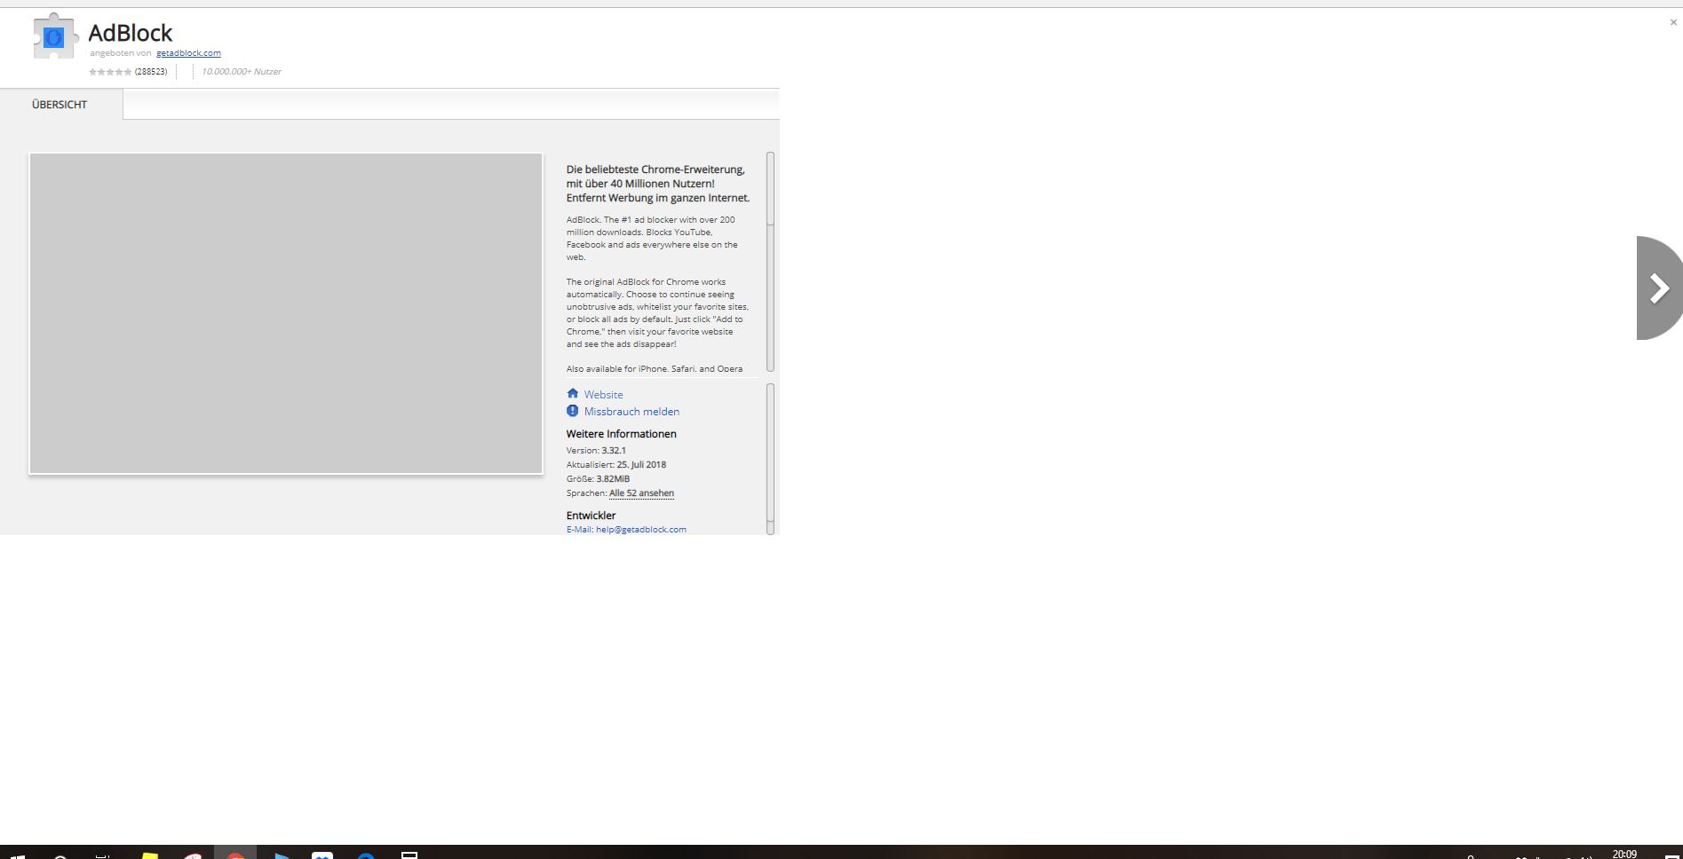Click the Größe: 3.82MiB line

point(598,479)
